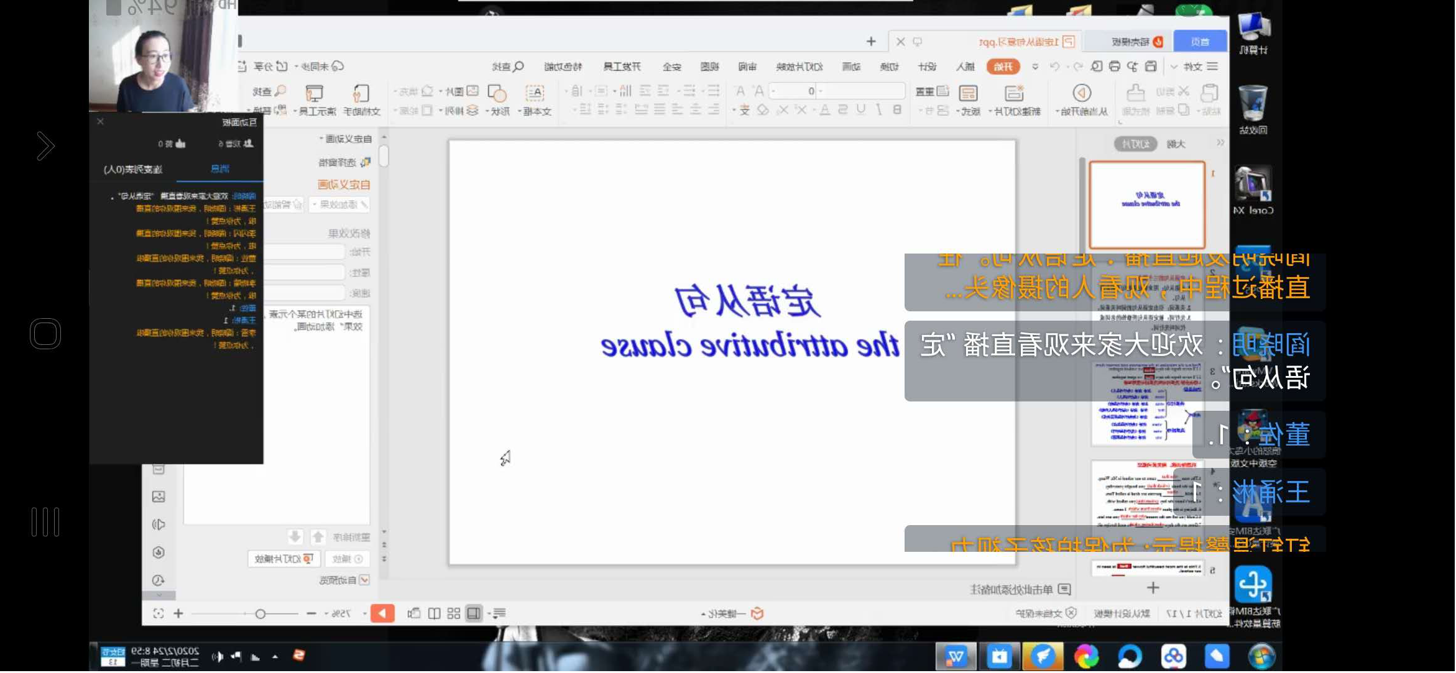
Task: Adjust the zoom slider in status bar
Action: (261, 613)
